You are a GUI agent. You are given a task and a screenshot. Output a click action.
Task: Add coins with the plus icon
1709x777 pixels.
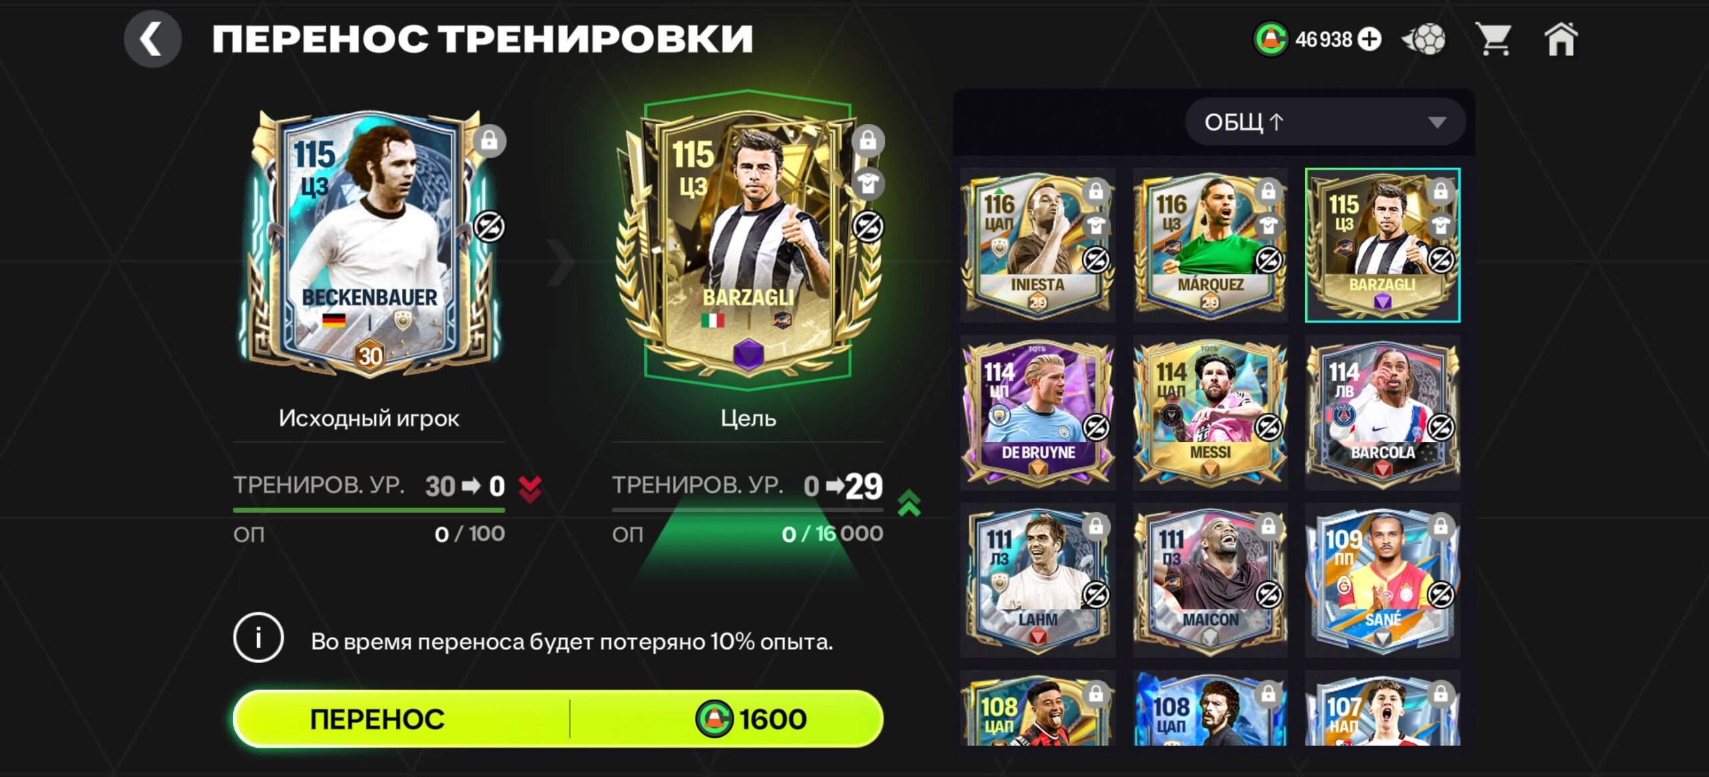click(x=1369, y=39)
